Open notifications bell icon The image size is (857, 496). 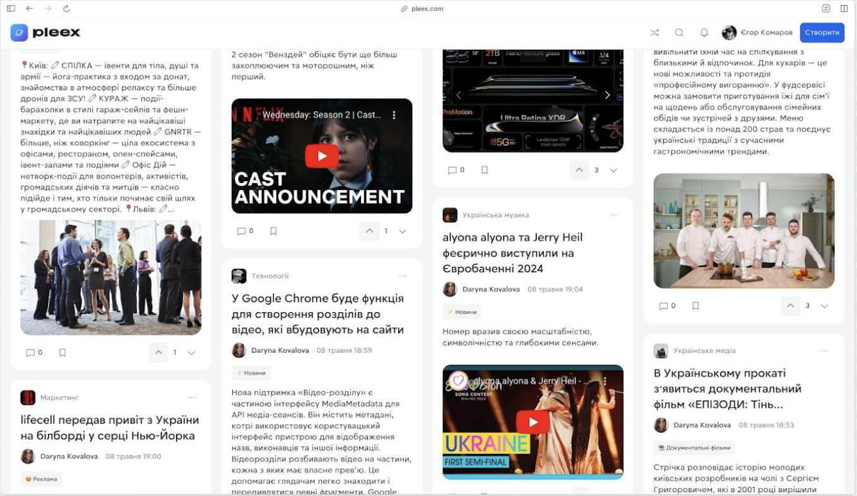coord(704,33)
